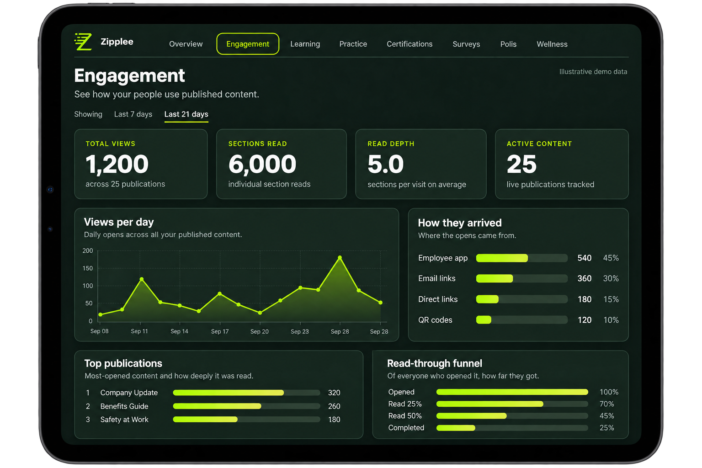This screenshot has width=702, height=468.
Task: Click the Read-through funnel heading
Action: pos(435,363)
